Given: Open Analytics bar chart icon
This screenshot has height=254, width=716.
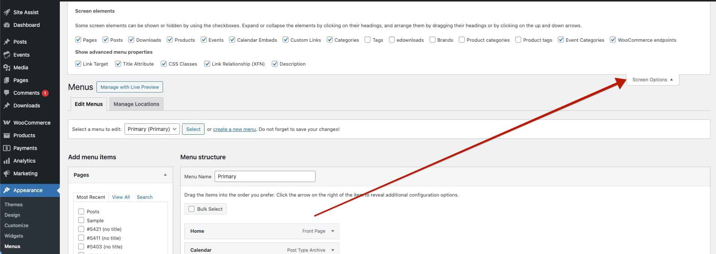Looking at the screenshot, I should [7, 161].
